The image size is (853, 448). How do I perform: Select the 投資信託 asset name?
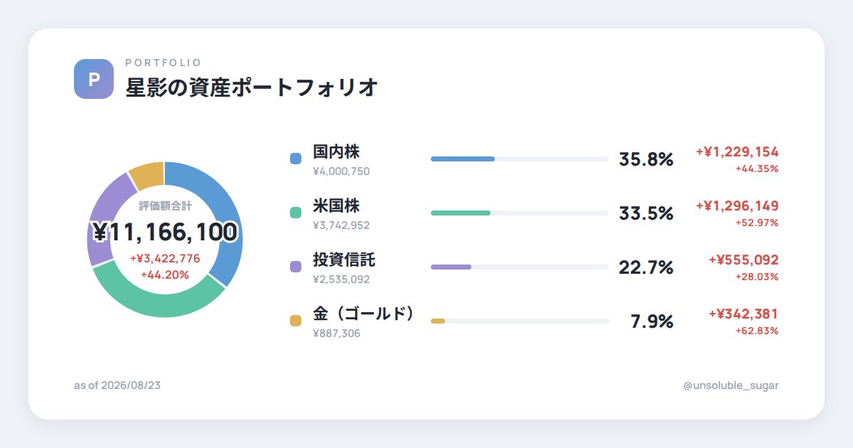click(344, 260)
